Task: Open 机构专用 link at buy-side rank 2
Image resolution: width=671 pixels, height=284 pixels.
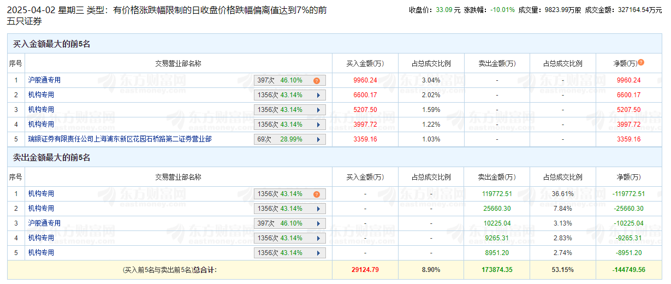Action: (x=41, y=95)
